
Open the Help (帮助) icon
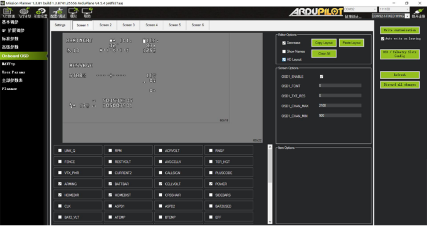pyautogui.click(x=87, y=12)
